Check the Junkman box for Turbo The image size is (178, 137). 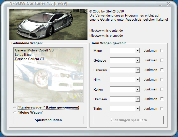pyautogui.click(x=162, y=108)
